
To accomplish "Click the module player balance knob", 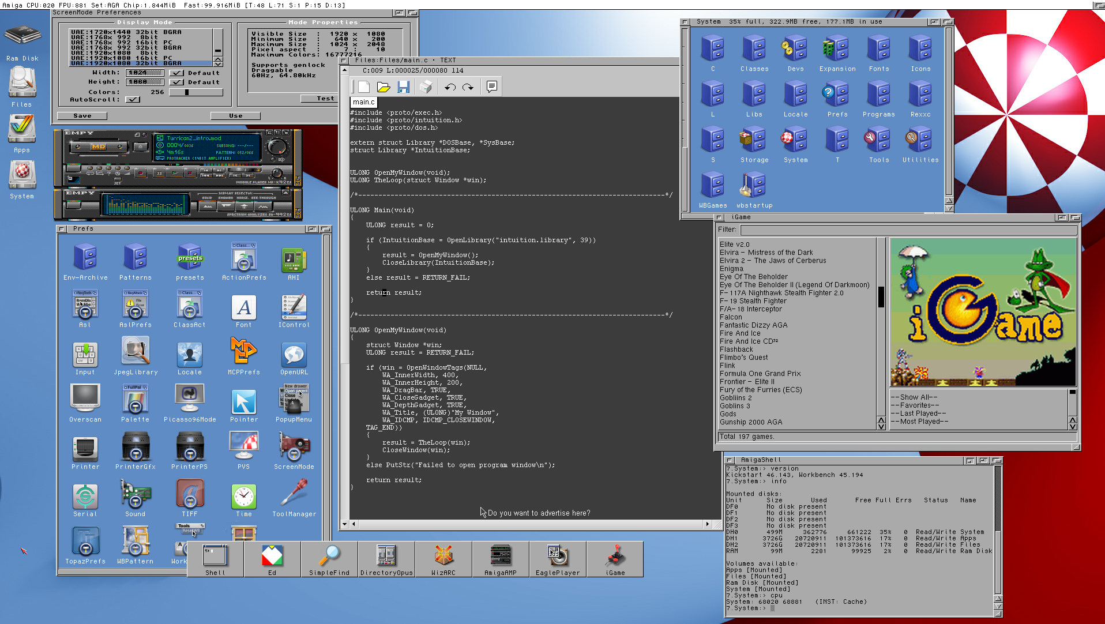I will (278, 173).
